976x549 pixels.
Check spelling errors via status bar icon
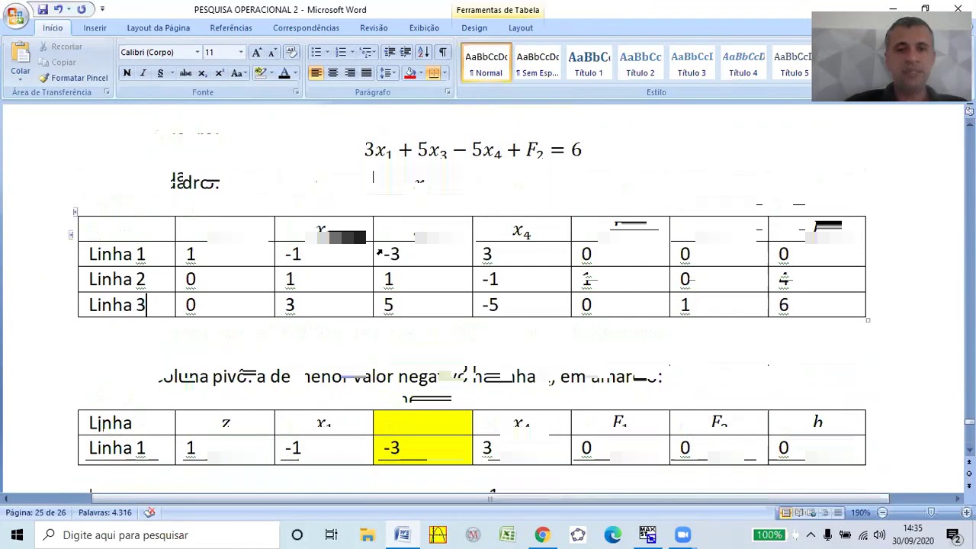pyautogui.click(x=150, y=513)
